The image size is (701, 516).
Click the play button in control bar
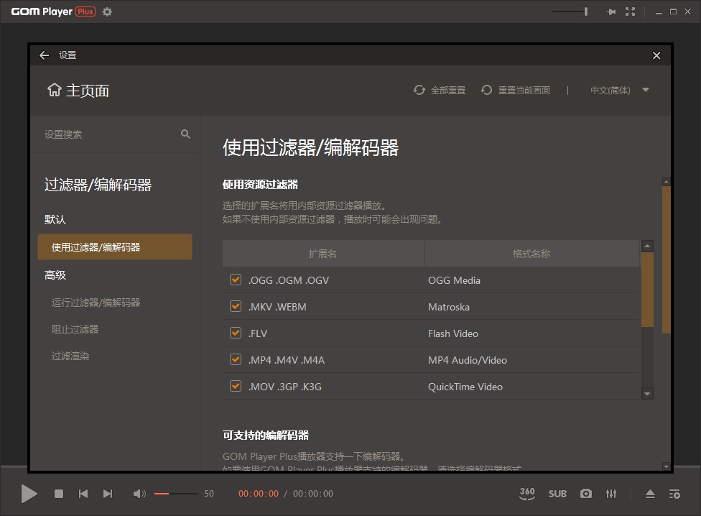point(29,494)
